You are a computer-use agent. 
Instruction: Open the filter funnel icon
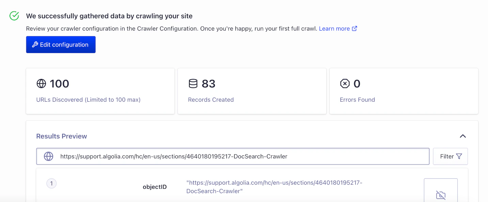[460, 156]
